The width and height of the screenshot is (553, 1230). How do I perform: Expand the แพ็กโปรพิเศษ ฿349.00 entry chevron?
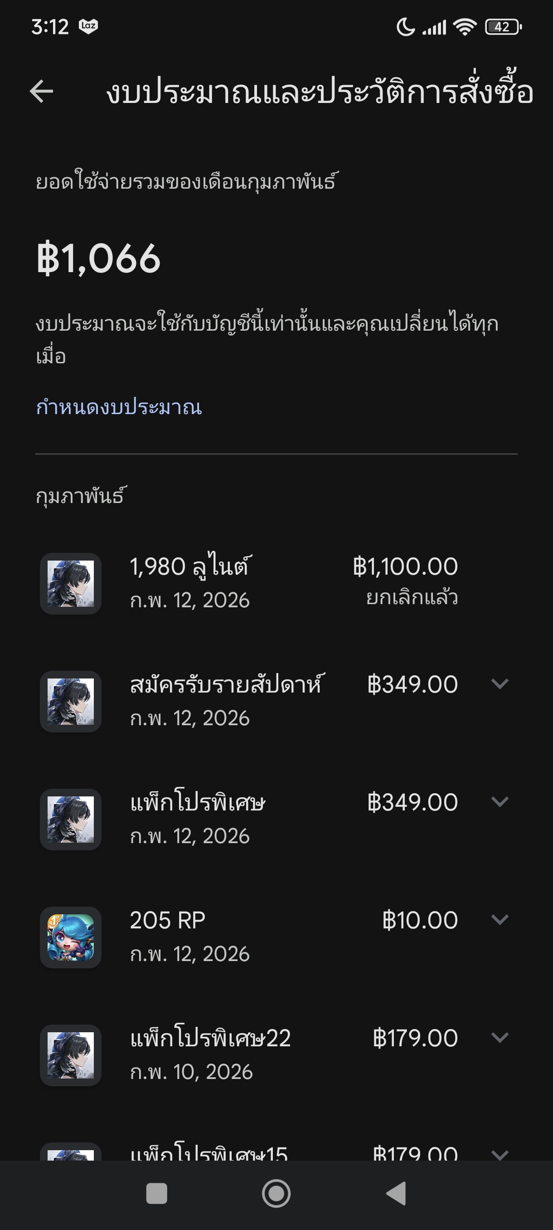[500, 802]
